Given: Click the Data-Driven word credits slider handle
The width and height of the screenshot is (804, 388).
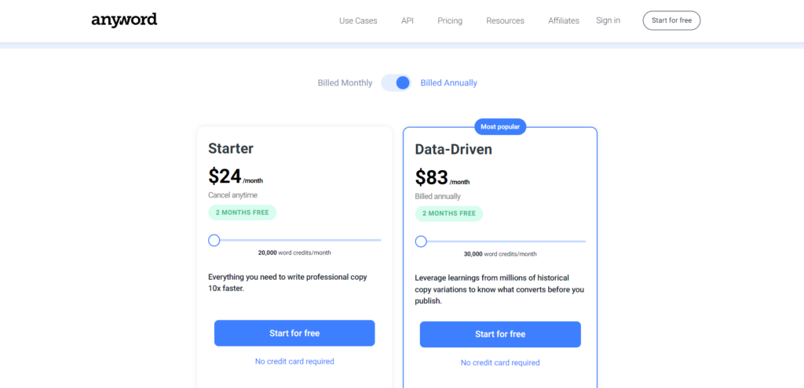Looking at the screenshot, I should coord(421,241).
